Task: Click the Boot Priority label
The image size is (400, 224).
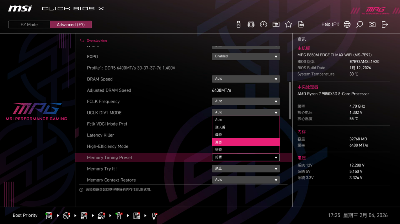Action: [x=25, y=215]
